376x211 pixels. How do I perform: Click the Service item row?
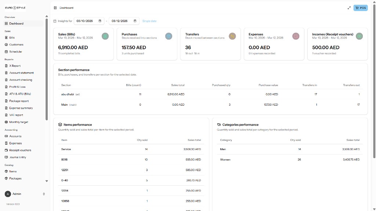[x=131, y=149]
